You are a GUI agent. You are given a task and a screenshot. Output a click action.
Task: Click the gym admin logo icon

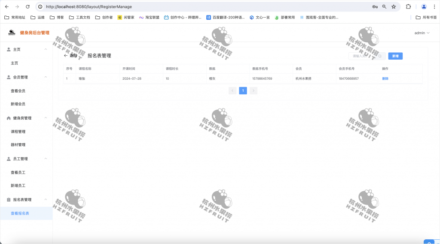click(12, 33)
